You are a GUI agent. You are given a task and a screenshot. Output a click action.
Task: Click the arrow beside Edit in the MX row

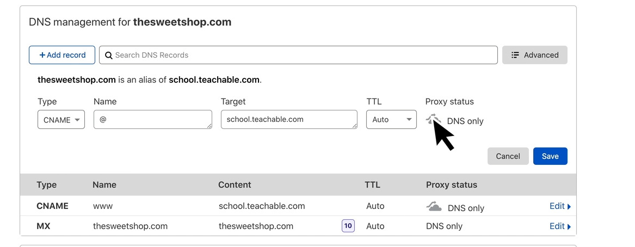point(569,226)
